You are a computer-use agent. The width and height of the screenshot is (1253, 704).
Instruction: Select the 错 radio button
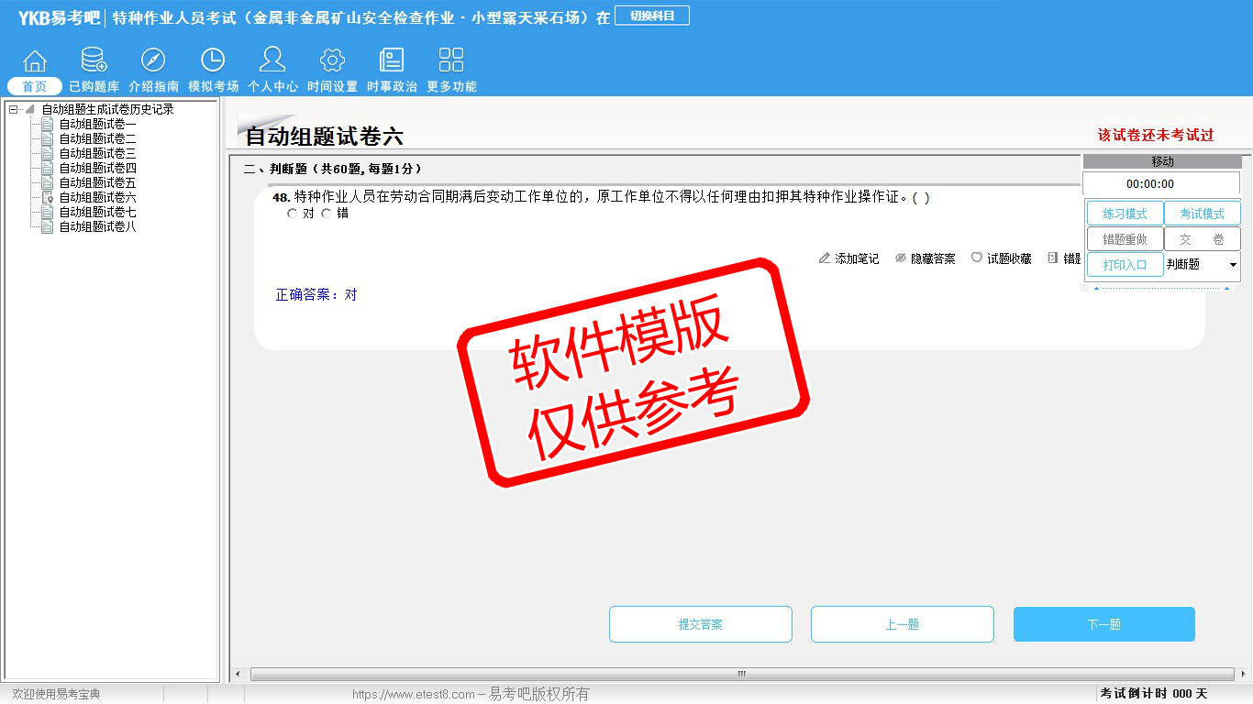(x=327, y=214)
